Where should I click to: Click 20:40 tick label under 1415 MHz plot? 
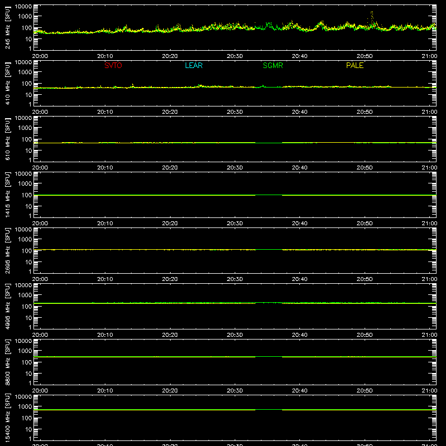299,224
